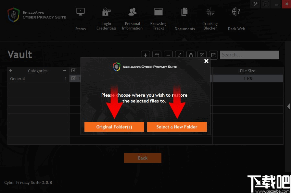
Task: Toggle the checkbox of the first file row
Action: point(73,78)
